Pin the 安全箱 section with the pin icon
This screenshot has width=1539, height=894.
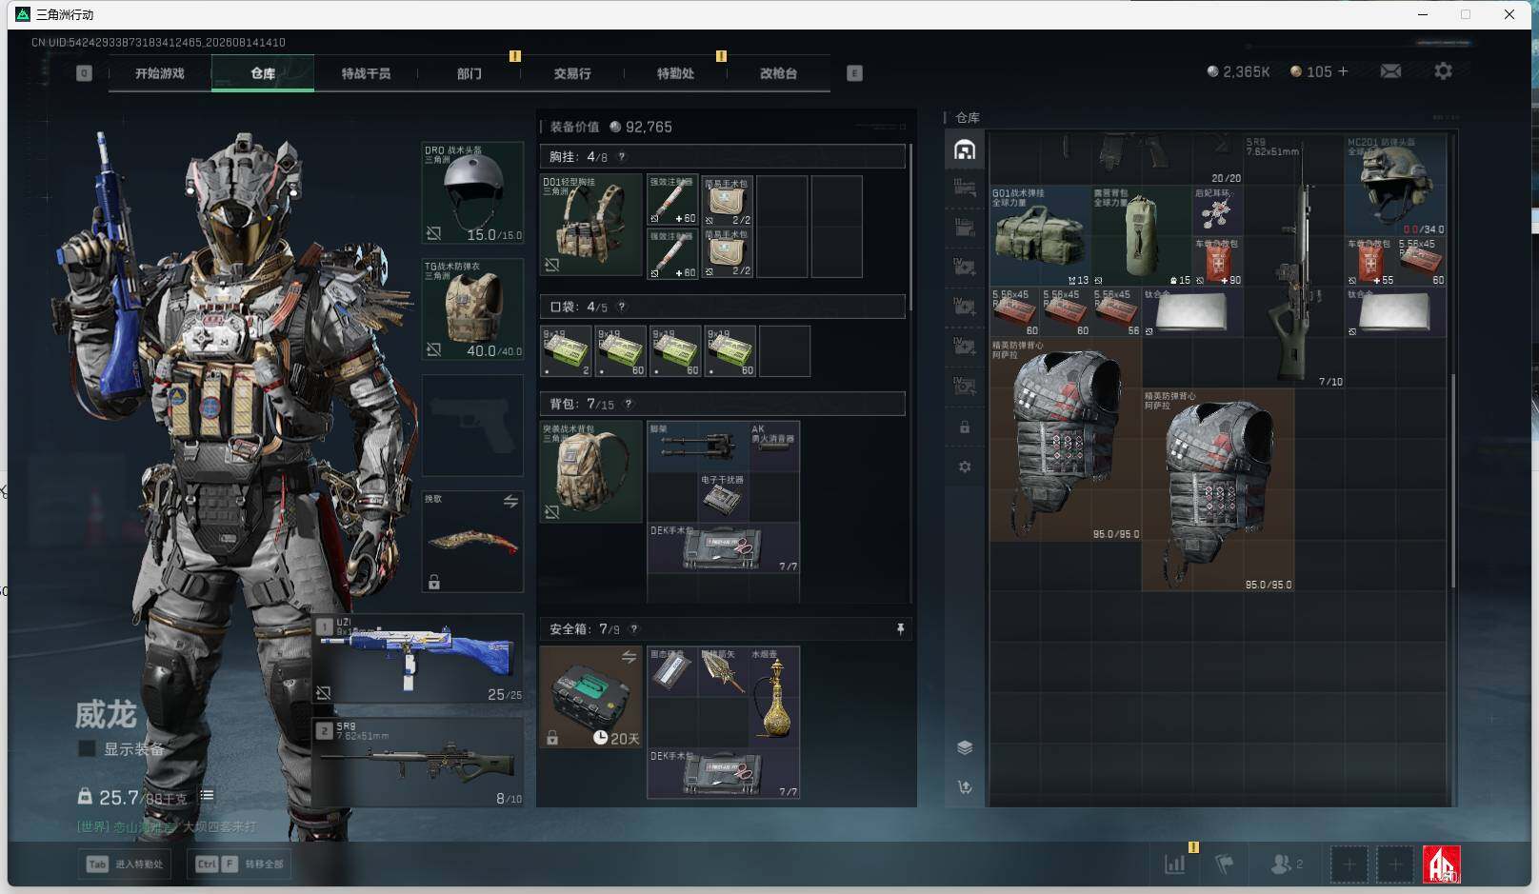coord(900,629)
